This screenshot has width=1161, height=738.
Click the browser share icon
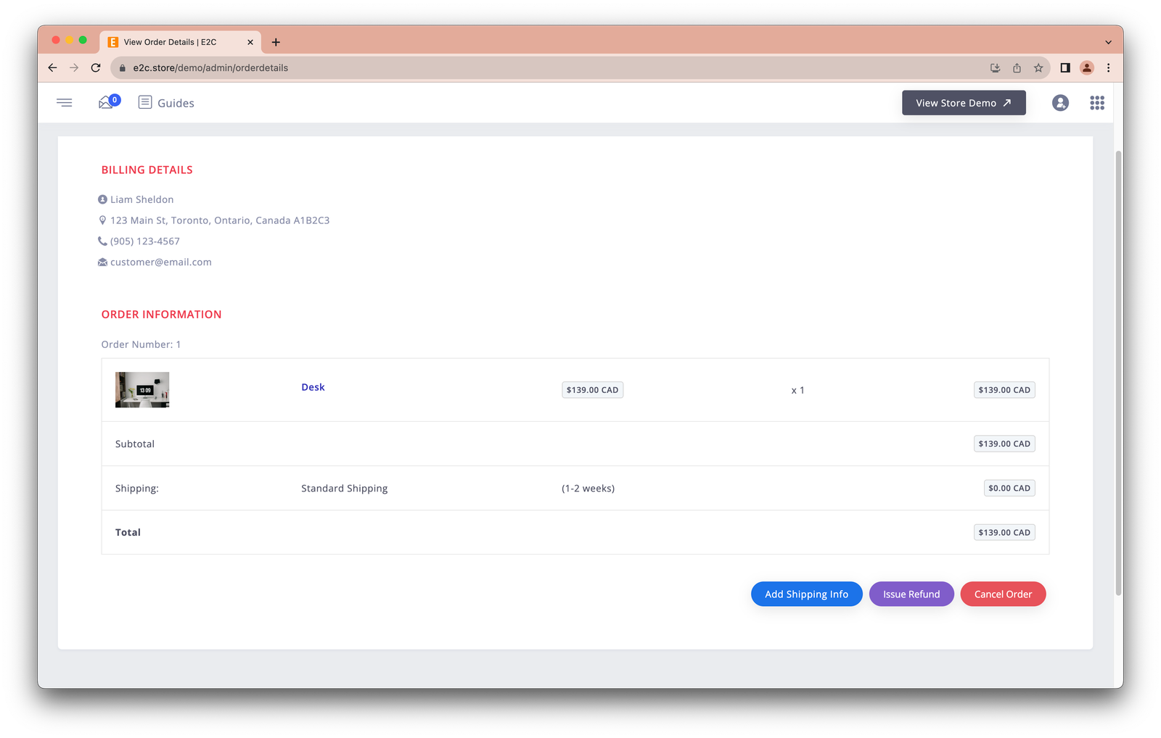1017,67
